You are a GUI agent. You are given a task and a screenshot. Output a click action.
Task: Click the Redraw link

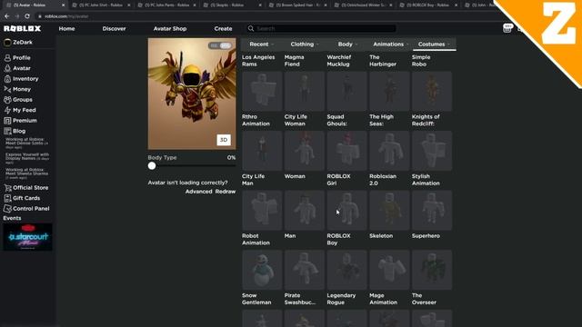point(226,192)
